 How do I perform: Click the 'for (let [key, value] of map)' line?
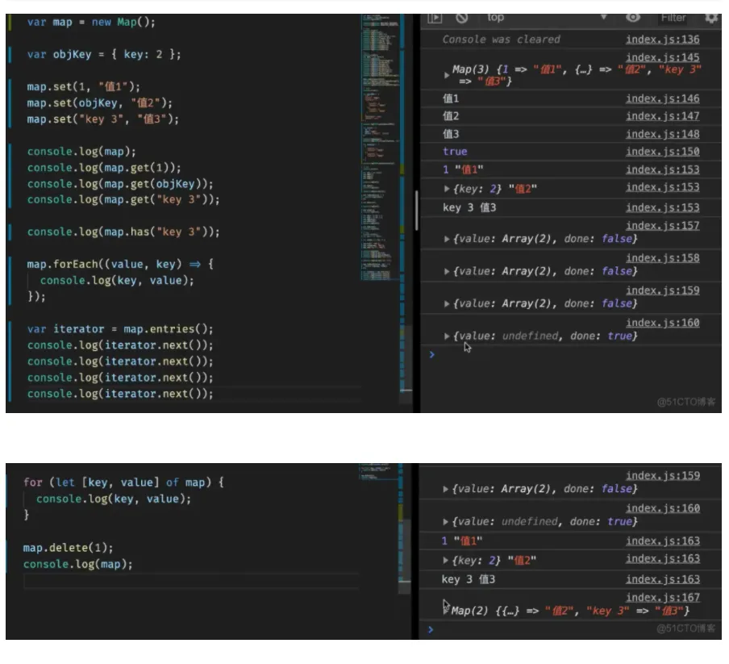coord(123,482)
